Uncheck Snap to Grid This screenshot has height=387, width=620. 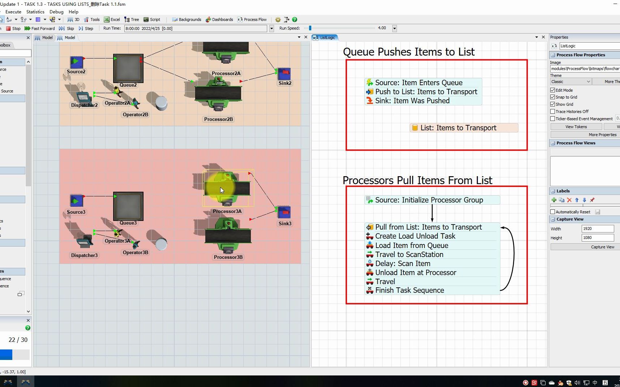point(553,97)
